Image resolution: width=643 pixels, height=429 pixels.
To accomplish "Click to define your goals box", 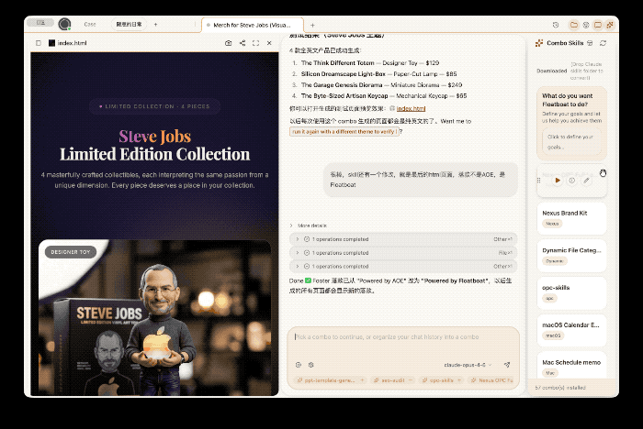I will click(x=571, y=142).
